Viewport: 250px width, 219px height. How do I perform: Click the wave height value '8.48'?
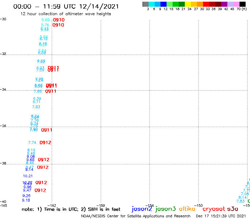pyautogui.click(x=31, y=153)
